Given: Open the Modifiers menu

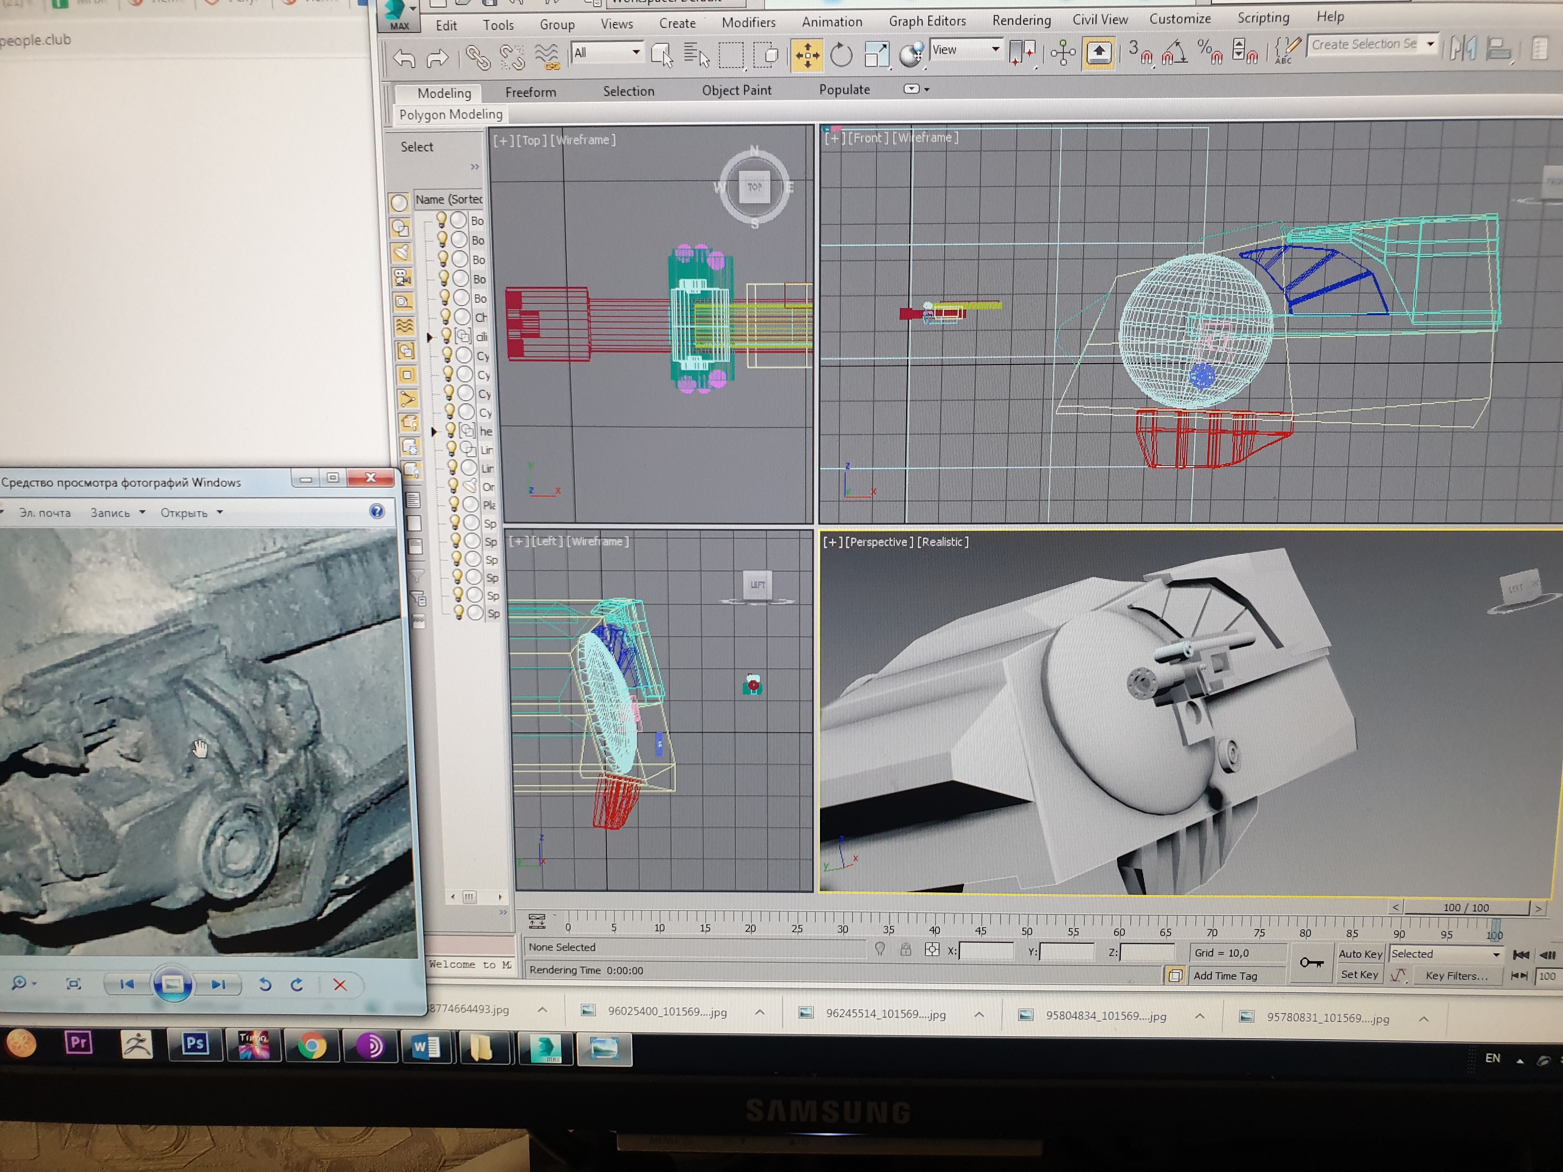Looking at the screenshot, I should click(748, 22).
